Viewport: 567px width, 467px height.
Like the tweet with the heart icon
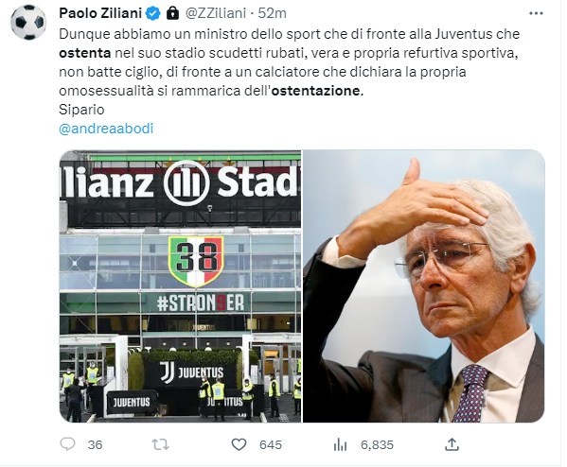point(239,444)
